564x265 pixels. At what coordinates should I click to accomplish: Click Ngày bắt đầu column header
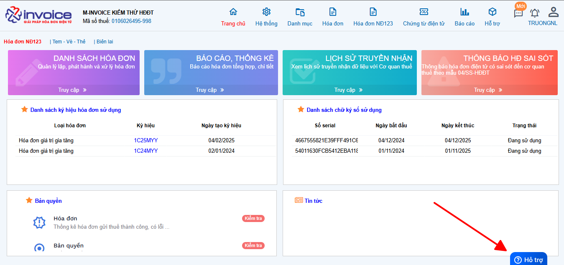[391, 126]
